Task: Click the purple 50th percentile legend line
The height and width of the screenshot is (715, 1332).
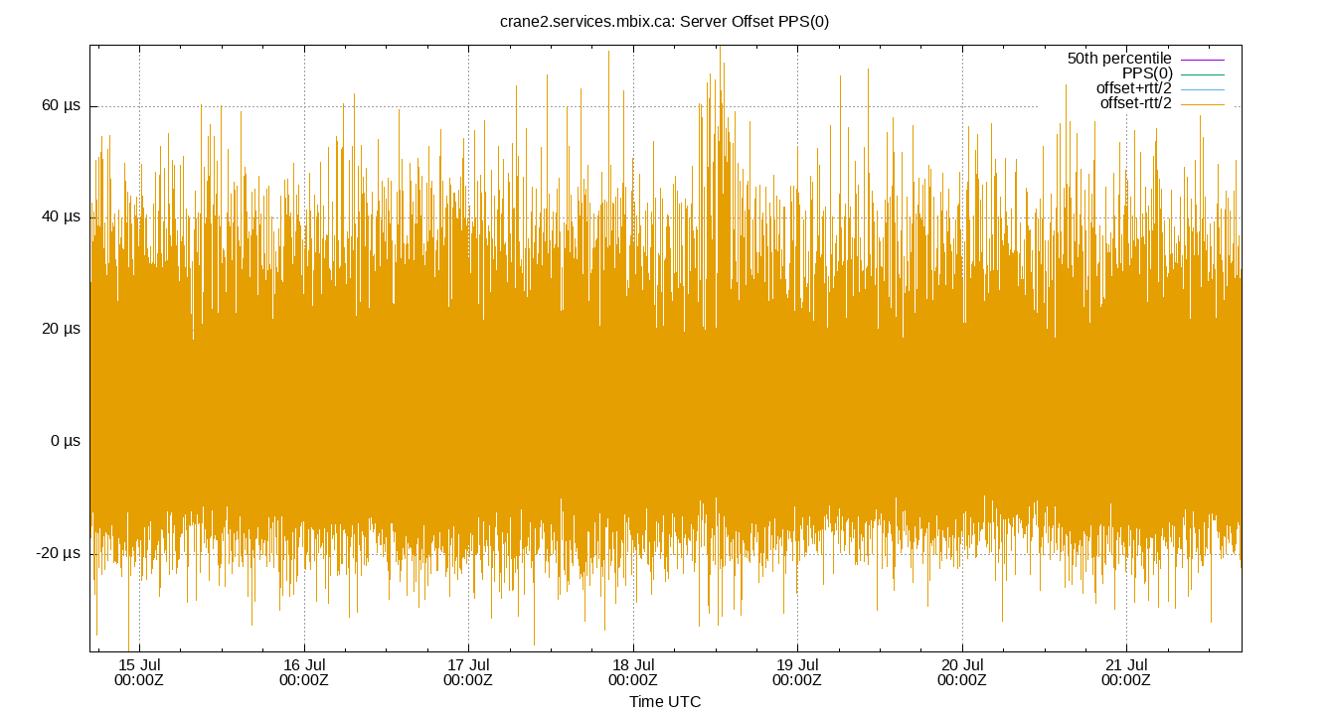Action: (1202, 60)
